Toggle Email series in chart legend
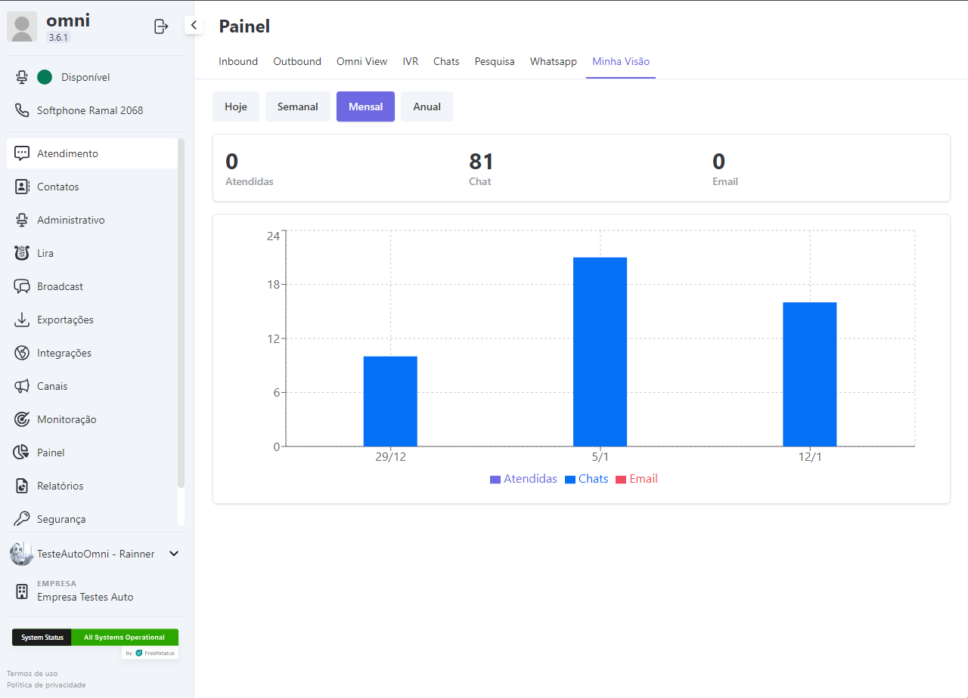 [636, 479]
